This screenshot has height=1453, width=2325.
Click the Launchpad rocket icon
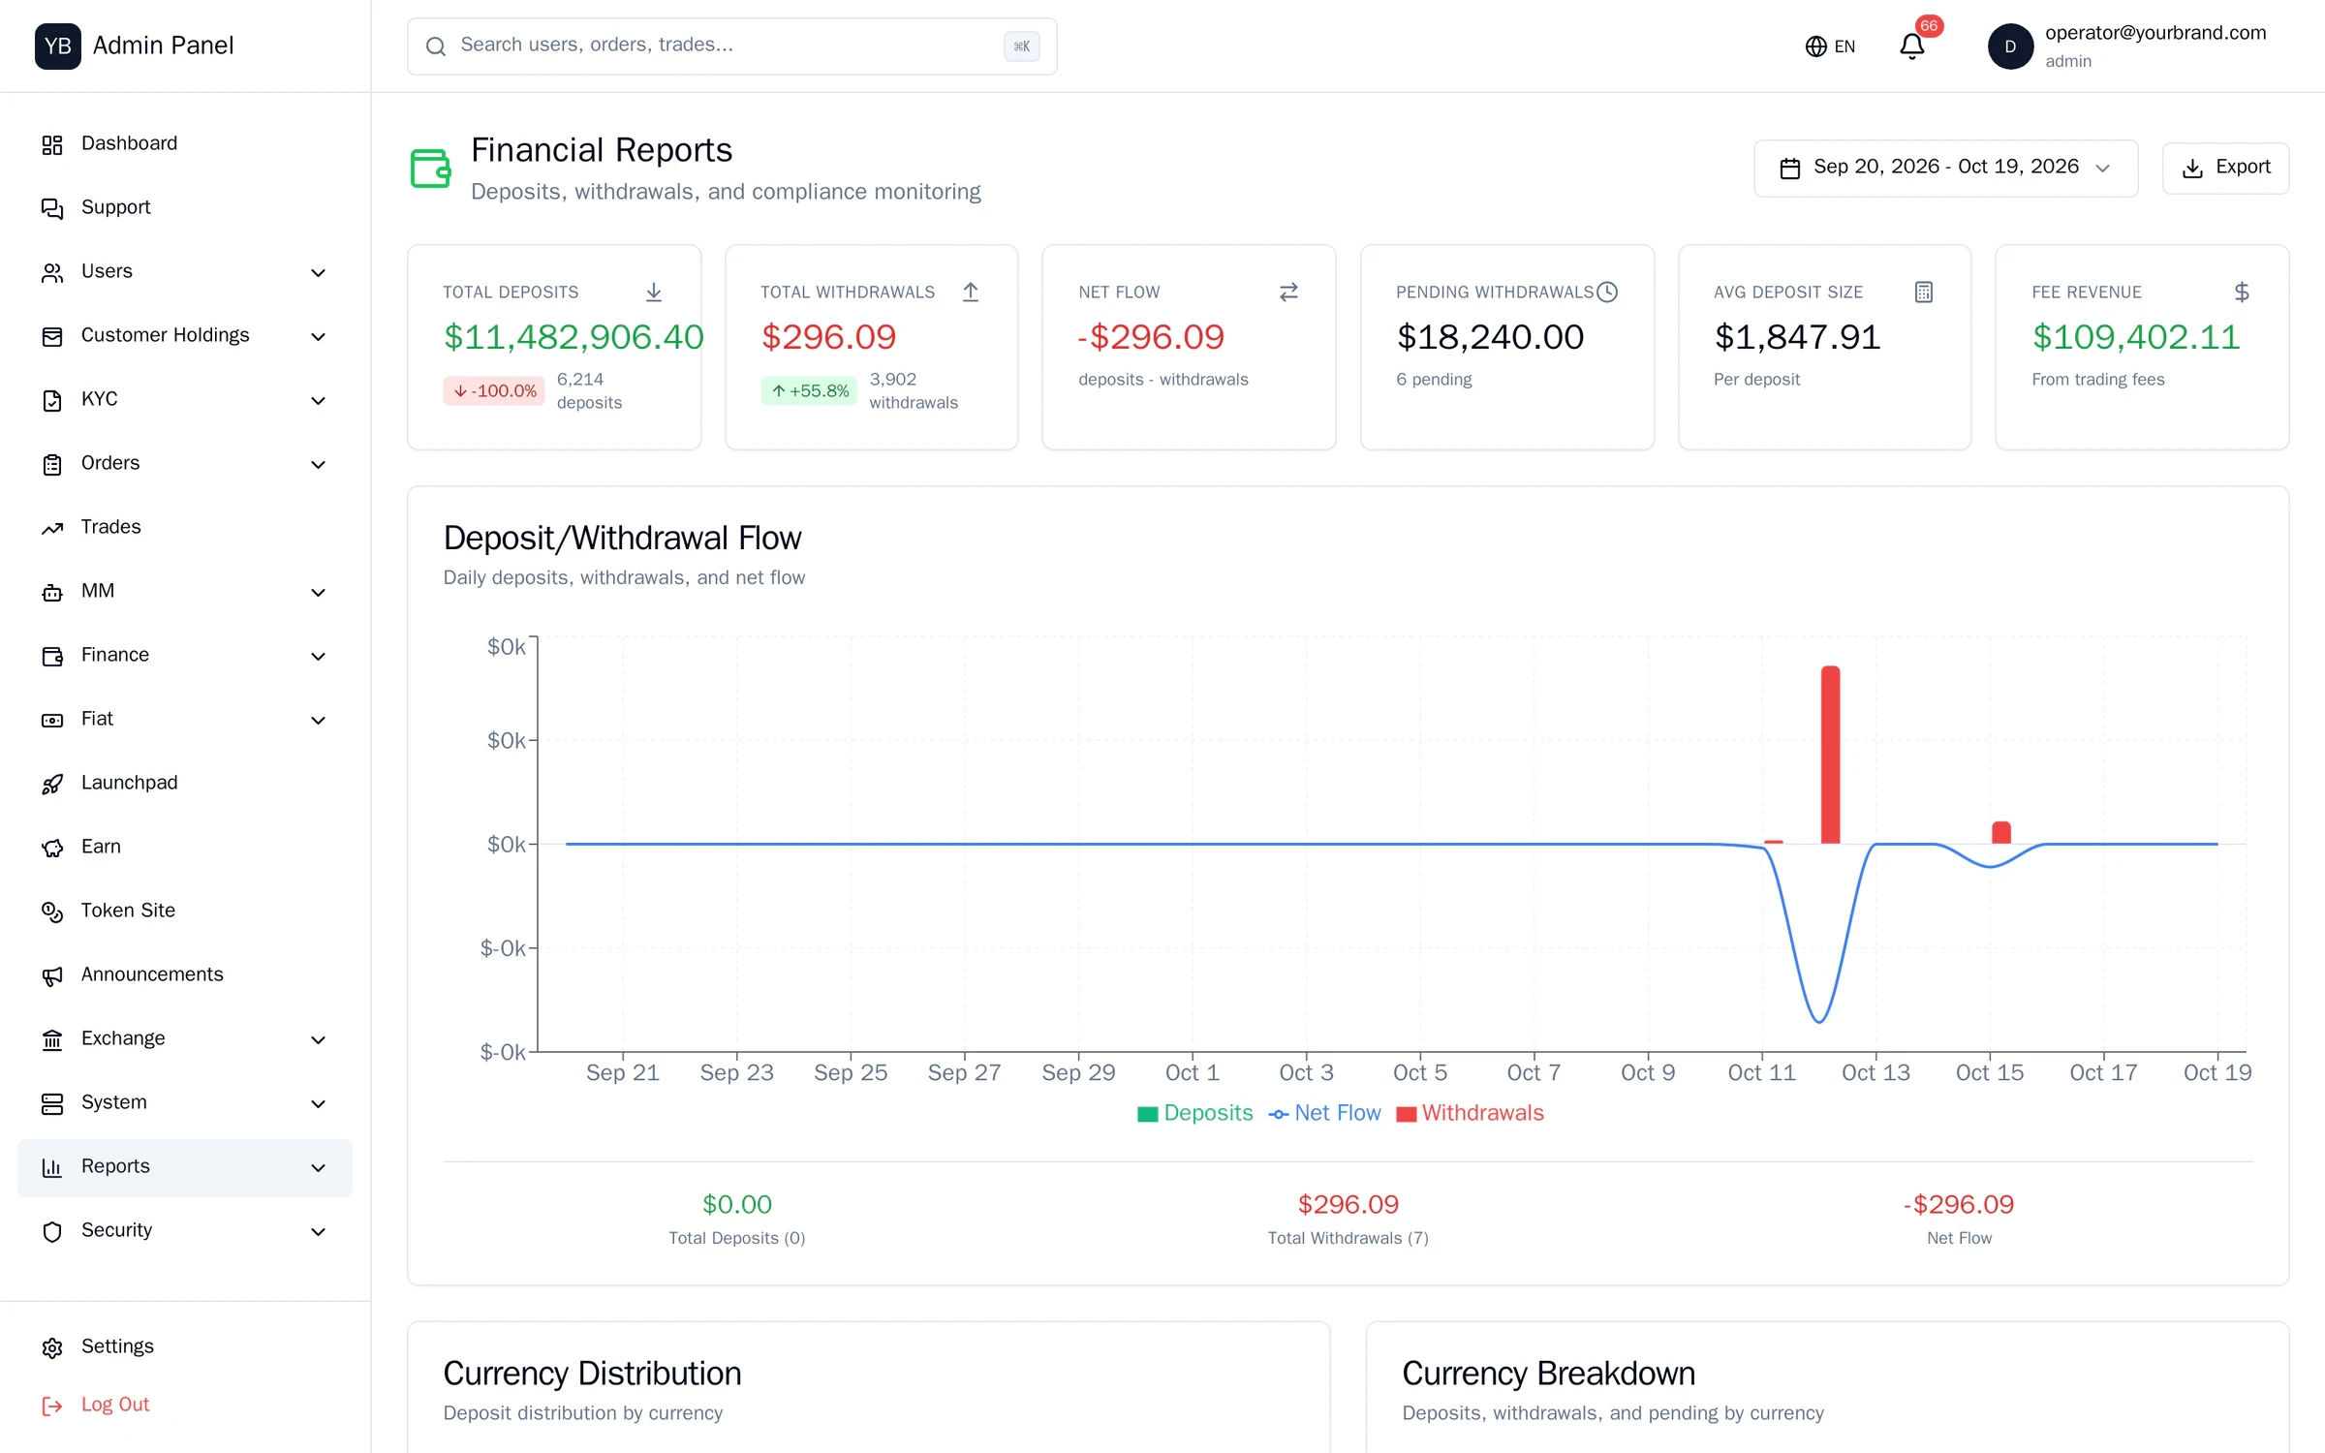coord(52,784)
